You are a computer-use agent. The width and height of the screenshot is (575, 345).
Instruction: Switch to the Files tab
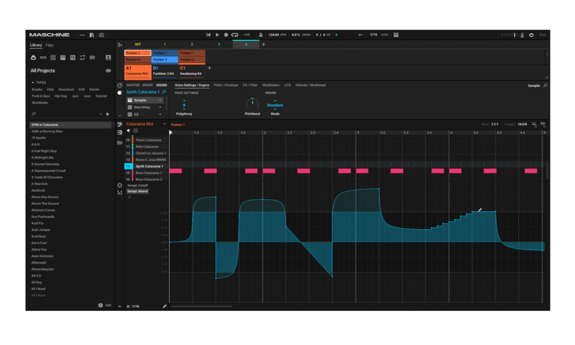[49, 45]
